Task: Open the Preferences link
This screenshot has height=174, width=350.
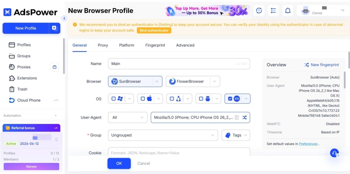Action: pyautogui.click(x=308, y=144)
